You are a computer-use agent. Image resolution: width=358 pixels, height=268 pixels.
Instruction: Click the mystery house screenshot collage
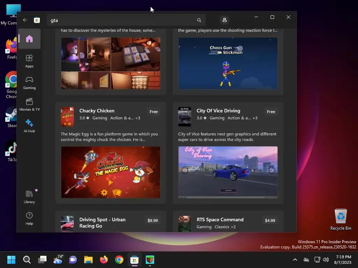(x=110, y=64)
